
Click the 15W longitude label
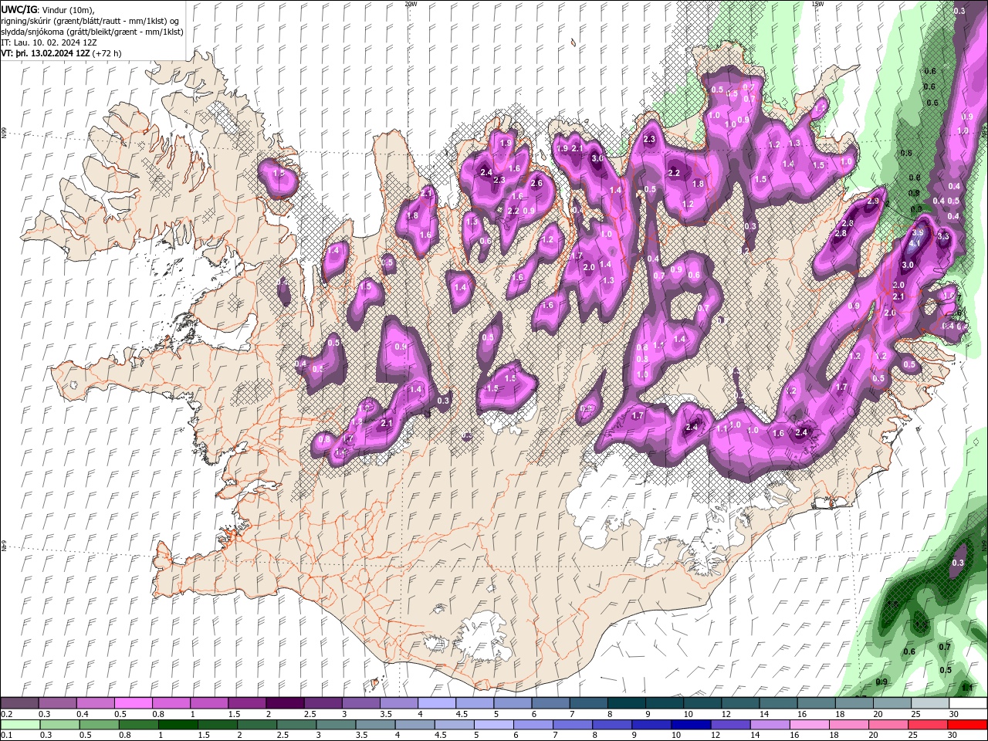pos(817,4)
